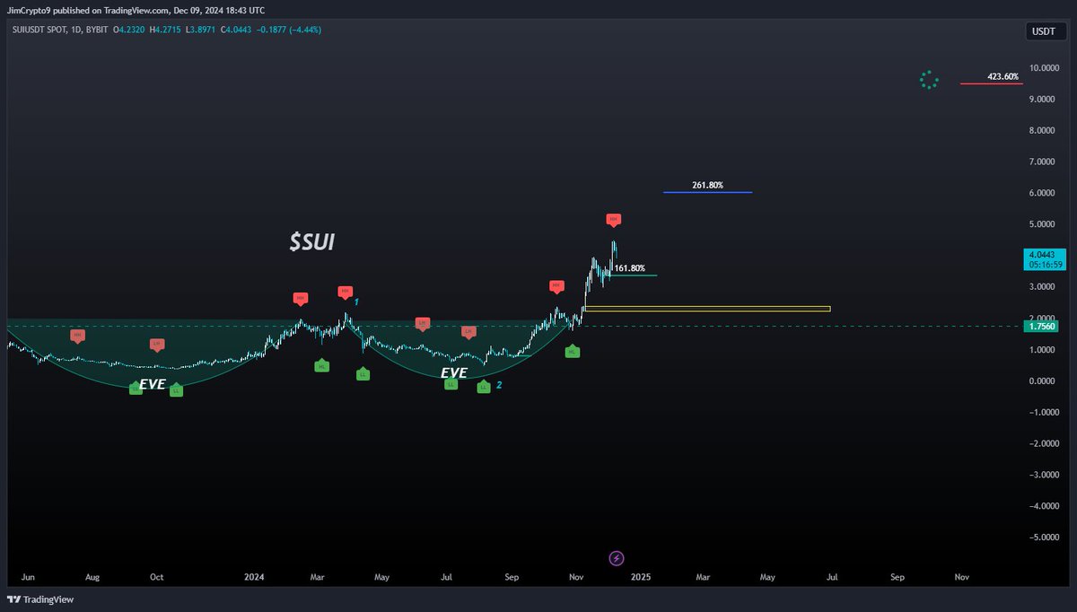Click the 1.7560 price line label
Screen dimensions: 1077x612
tap(1042, 327)
